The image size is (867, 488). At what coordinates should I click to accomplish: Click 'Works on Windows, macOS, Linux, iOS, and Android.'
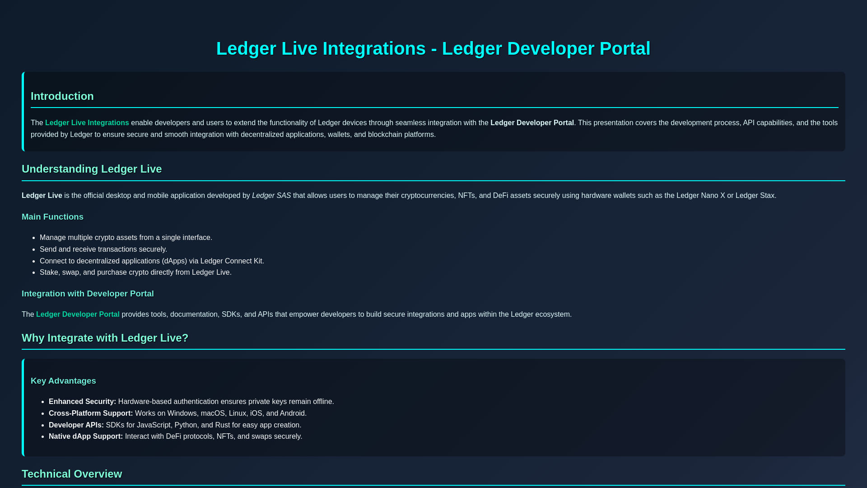221,413
